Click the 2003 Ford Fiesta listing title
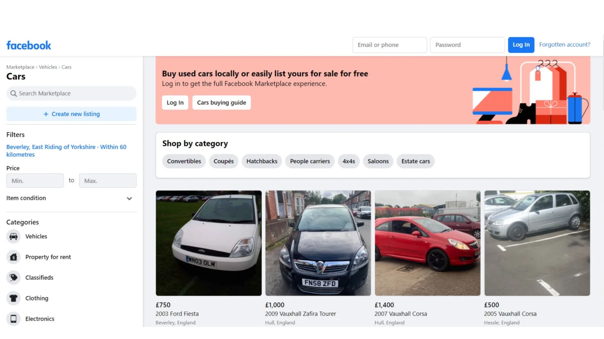This screenshot has width=604, height=339. tap(177, 314)
